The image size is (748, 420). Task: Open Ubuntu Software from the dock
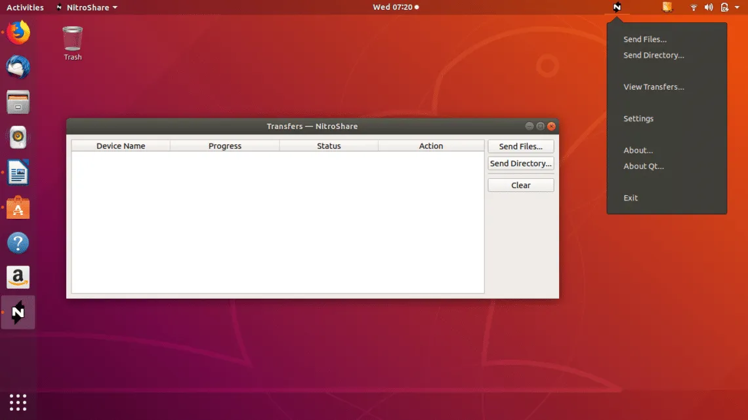click(x=18, y=208)
